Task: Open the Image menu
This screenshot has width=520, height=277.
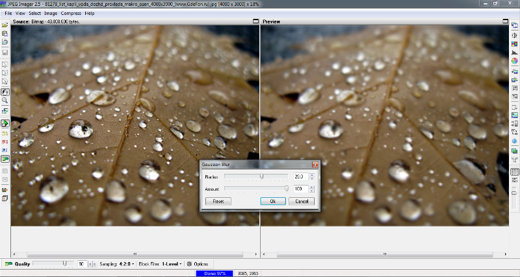Action: 51,13
